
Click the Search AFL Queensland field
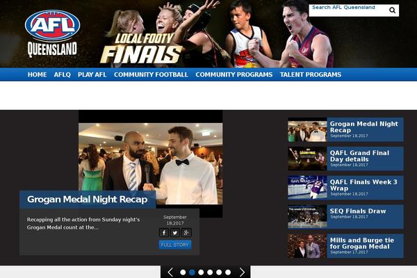point(349,10)
